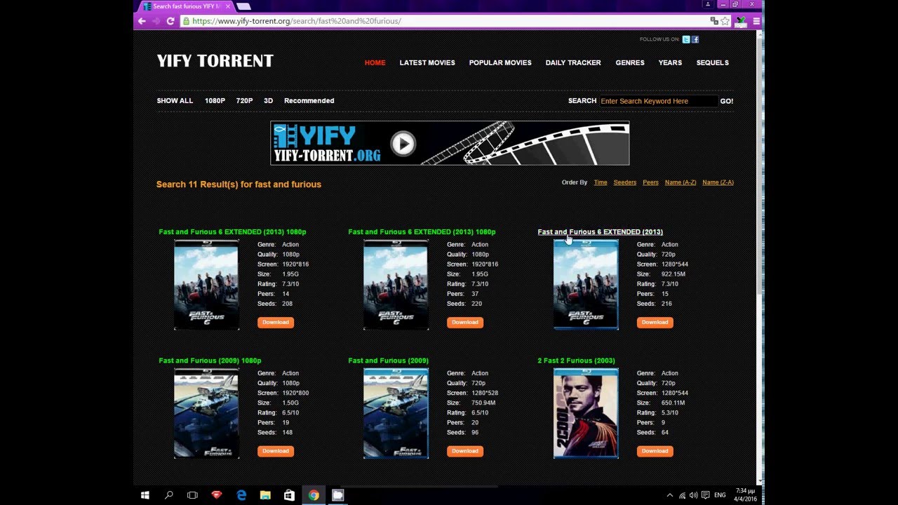The image size is (898, 505).
Task: Open the translate icon in the address bar
Action: [x=714, y=21]
